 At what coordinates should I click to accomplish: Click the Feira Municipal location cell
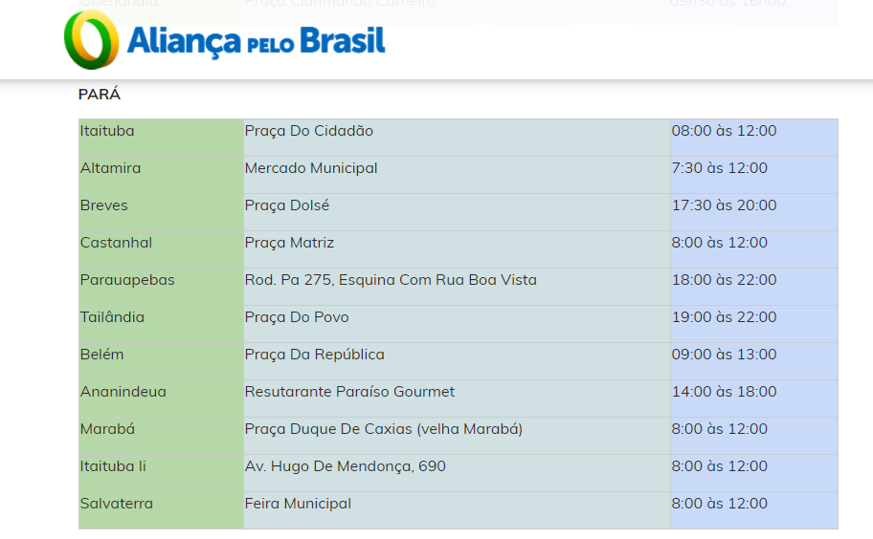298,504
